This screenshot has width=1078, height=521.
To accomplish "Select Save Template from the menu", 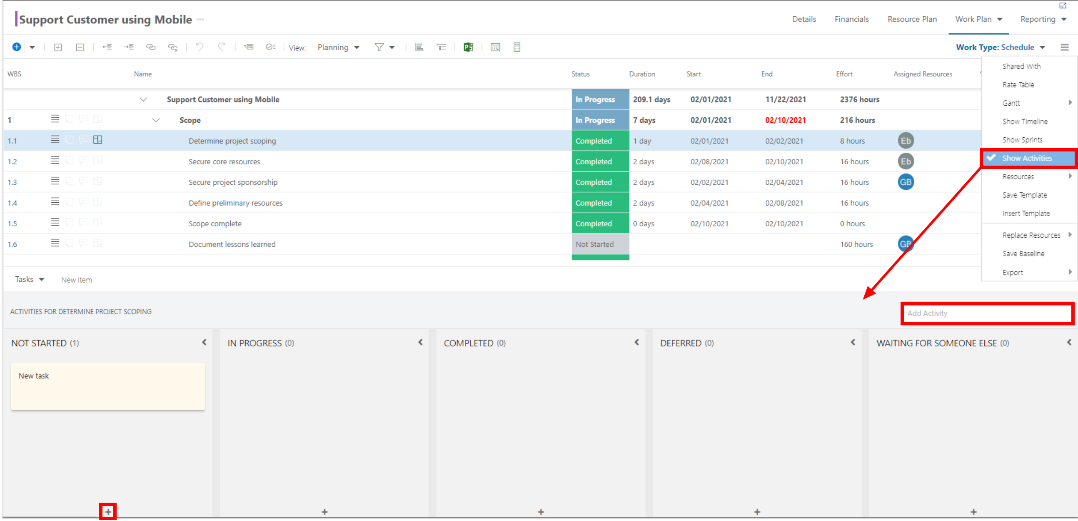I will [1024, 195].
